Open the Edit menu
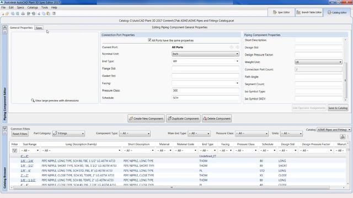Image resolution: width=353 pixels, height=198 pixels. tap(11, 7)
